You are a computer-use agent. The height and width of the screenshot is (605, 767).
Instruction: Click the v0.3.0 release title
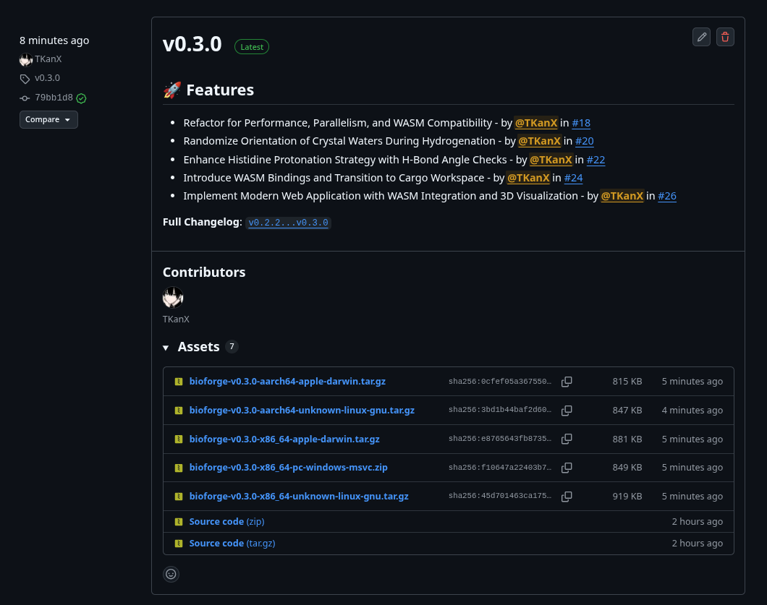pos(192,44)
